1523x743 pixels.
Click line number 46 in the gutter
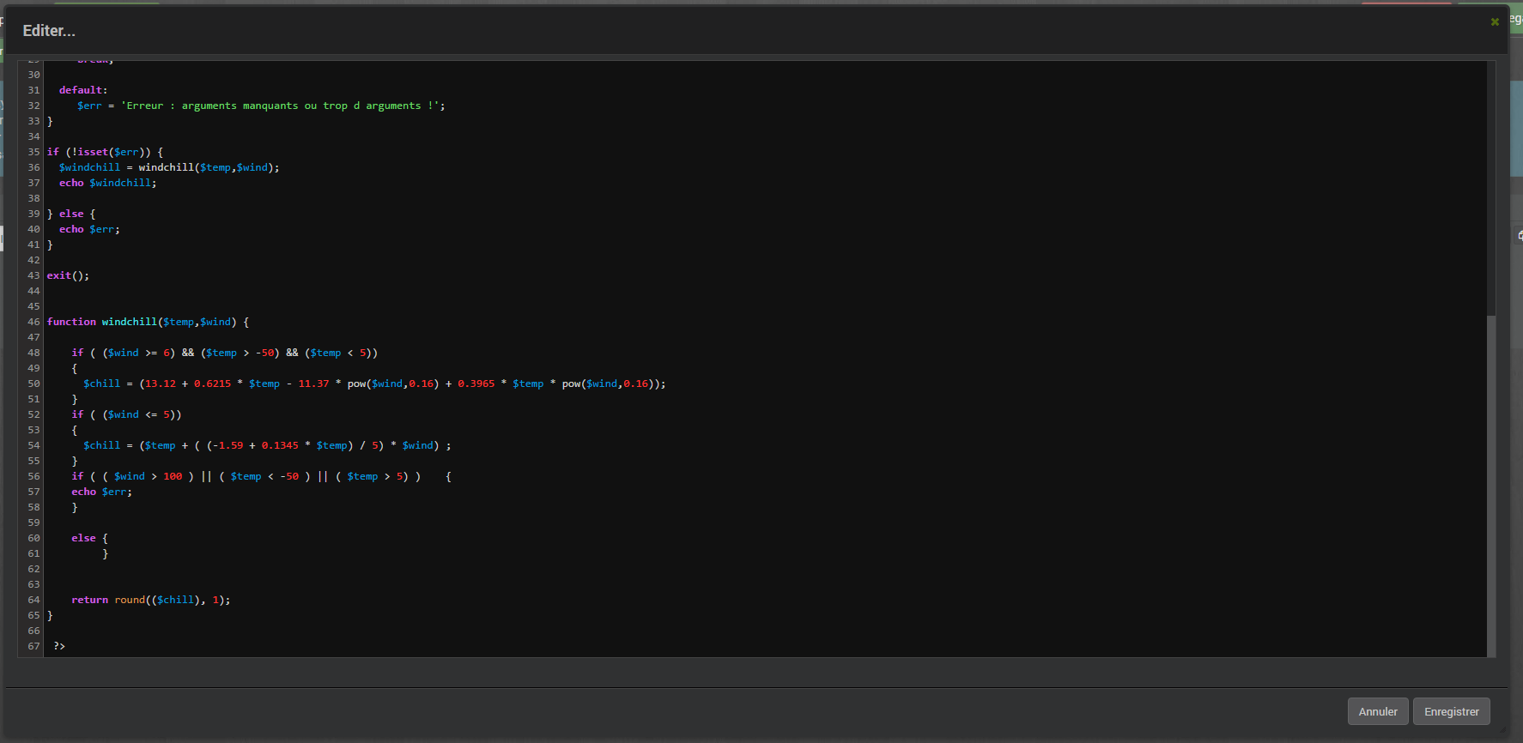pos(33,322)
